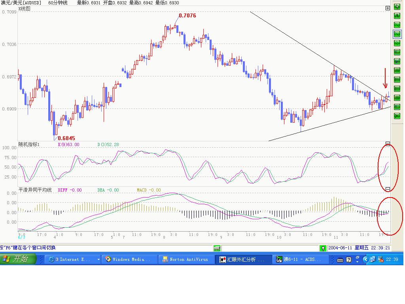Screen dimensions: 405x304
Task: Click the empty status bar input box
Action: [270, 248]
